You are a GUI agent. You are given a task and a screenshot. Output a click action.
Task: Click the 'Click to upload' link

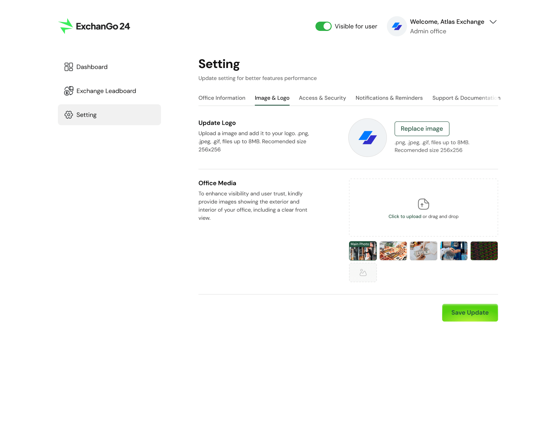click(405, 217)
